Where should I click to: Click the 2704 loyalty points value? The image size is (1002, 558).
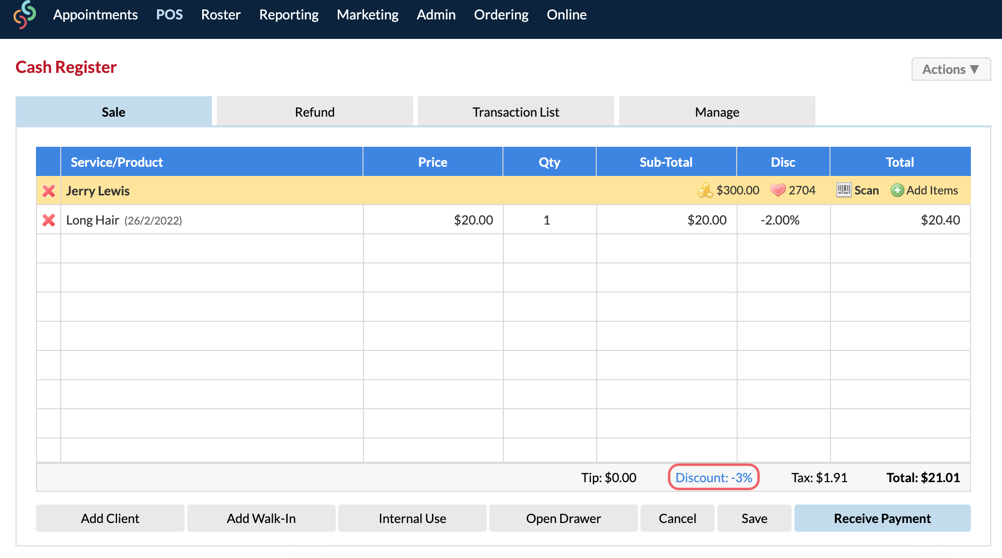(802, 190)
